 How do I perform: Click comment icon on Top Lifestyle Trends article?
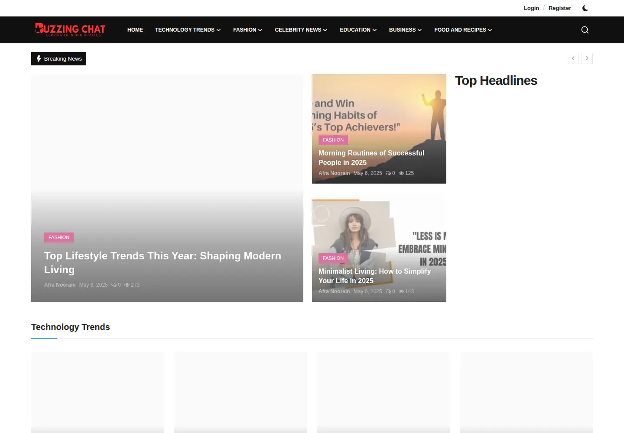coord(114,285)
